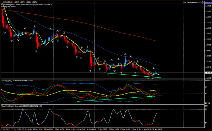This screenshot has height=131, width=212.
Task: Select the EURUSD,H4 symbol label
Action: pyautogui.click(x=8, y=2)
